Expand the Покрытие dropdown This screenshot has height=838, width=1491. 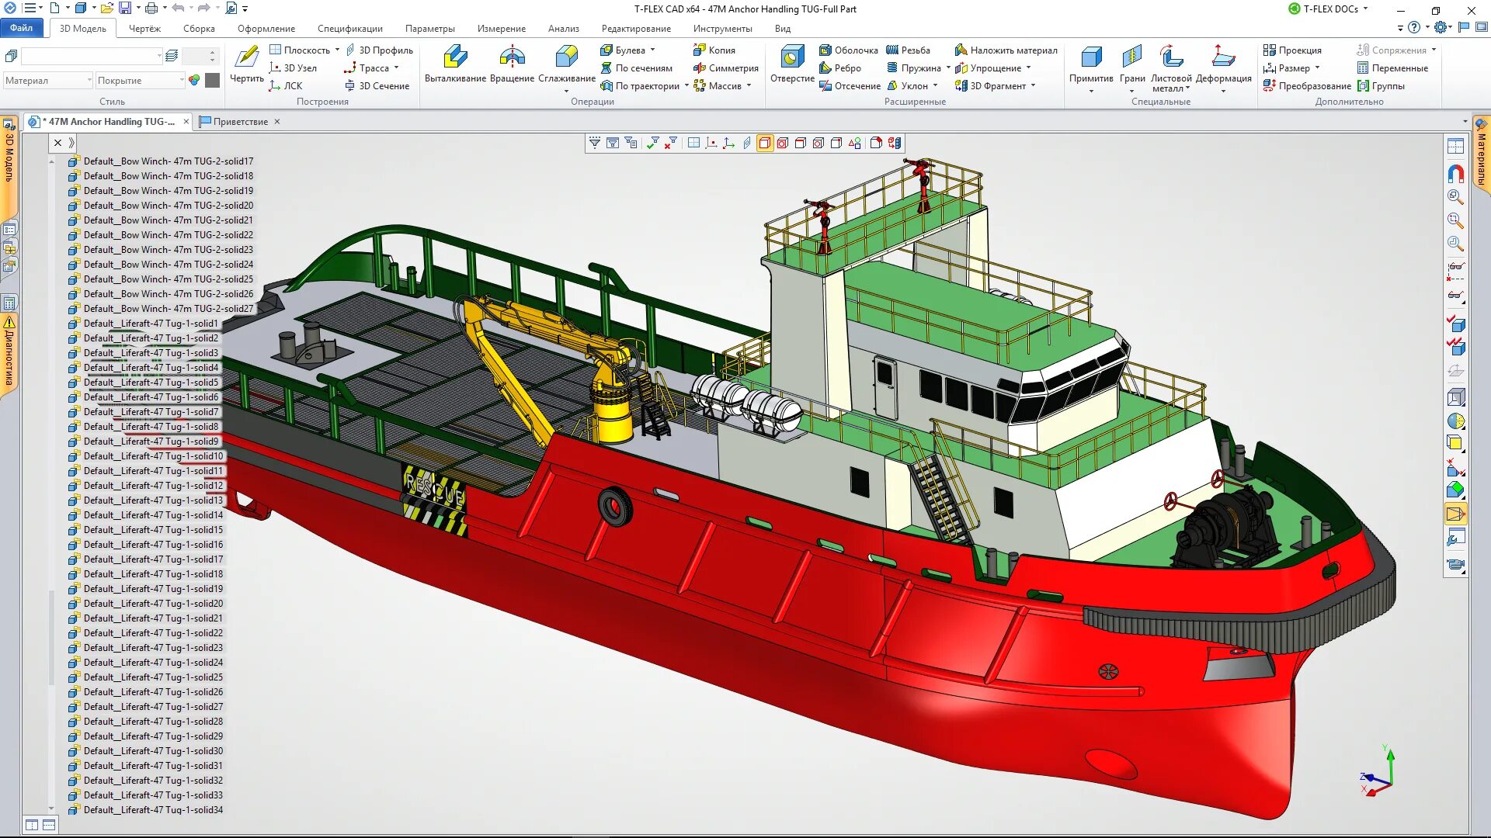pos(182,81)
